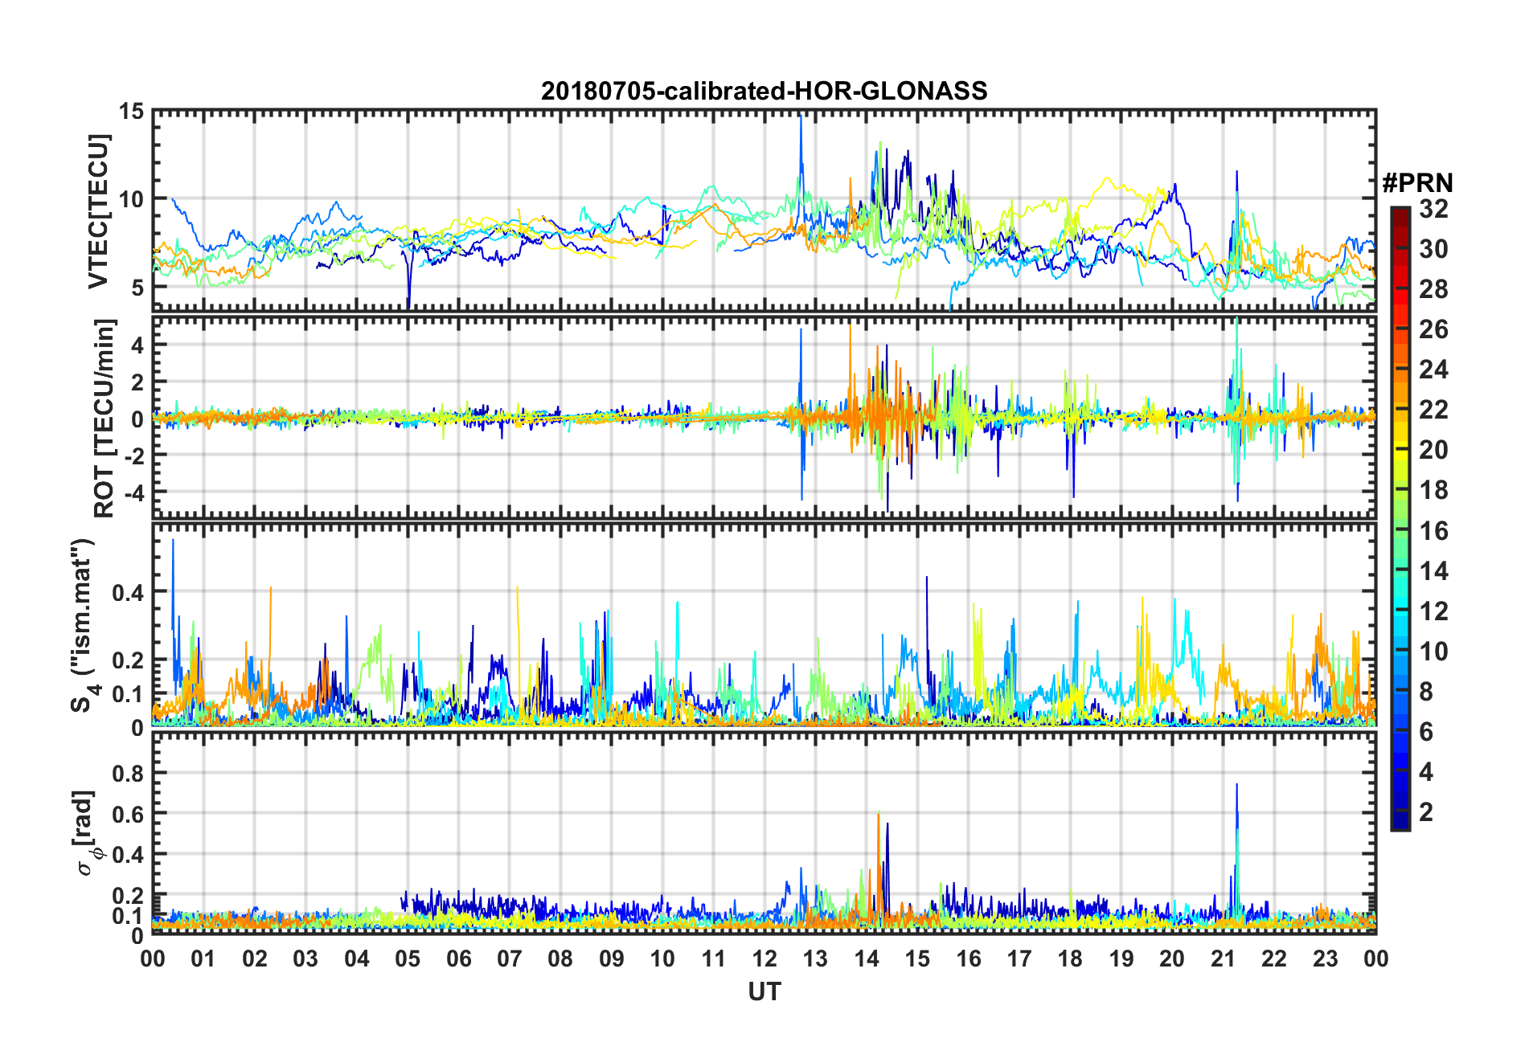
Task: Select the VTEC[TECU] y-axis label
Action: (x=99, y=211)
